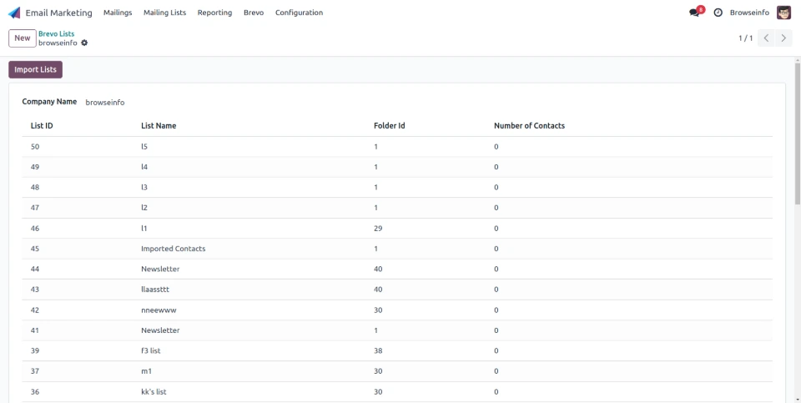Open the Mailings menu

pos(118,13)
